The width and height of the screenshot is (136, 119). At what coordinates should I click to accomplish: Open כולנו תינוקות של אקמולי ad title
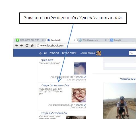click(x=55, y=85)
